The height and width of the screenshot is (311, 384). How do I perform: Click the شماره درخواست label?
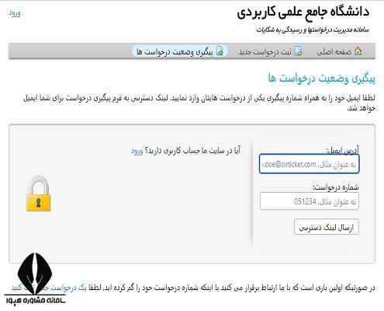pos(336,187)
